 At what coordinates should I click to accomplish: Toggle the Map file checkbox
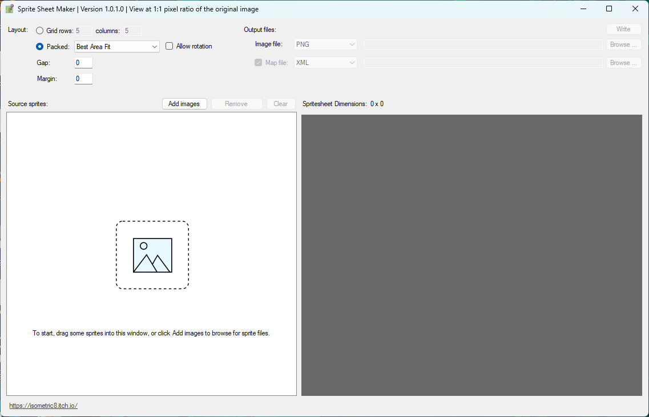[258, 63]
